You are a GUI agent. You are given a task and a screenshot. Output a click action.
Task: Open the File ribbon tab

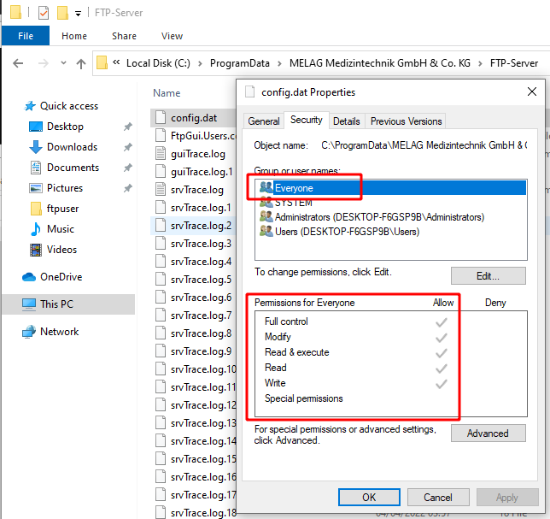(x=26, y=36)
